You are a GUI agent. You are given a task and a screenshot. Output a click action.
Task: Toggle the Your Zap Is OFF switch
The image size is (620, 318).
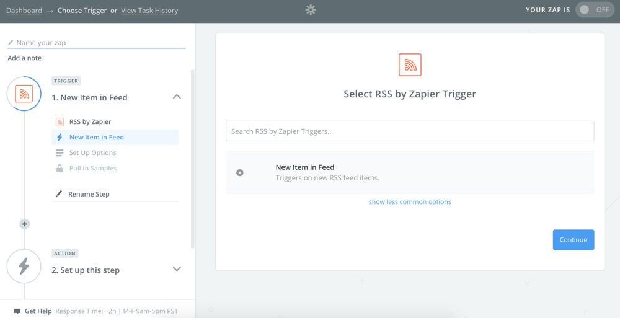click(595, 10)
